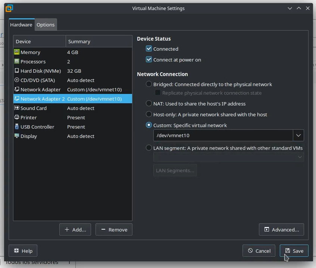Select NAT network connection option
316x268 pixels.
[149, 104]
